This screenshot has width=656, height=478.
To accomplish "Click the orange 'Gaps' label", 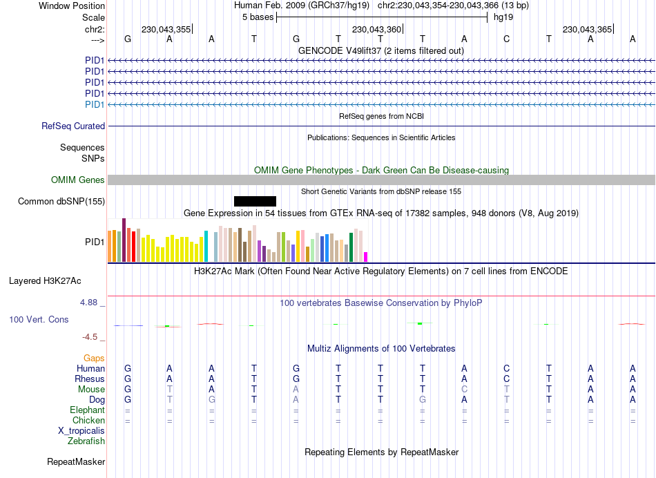I will tap(94, 358).
